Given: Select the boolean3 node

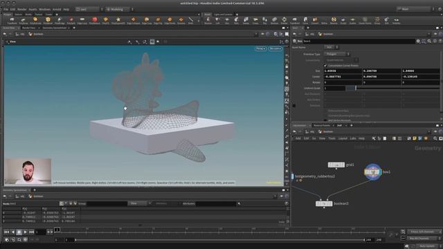Looking at the screenshot, I should (x=324, y=203).
